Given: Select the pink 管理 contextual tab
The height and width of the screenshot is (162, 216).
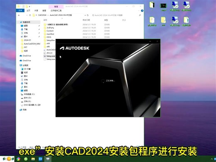Looking at the screenshot, I should click(56, 7).
